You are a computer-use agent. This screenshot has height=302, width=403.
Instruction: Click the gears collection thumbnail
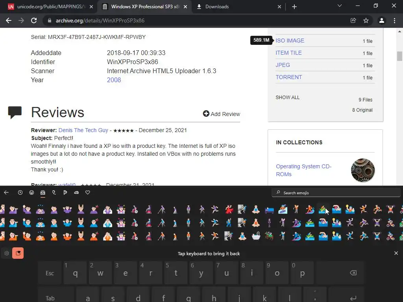[x=363, y=170]
